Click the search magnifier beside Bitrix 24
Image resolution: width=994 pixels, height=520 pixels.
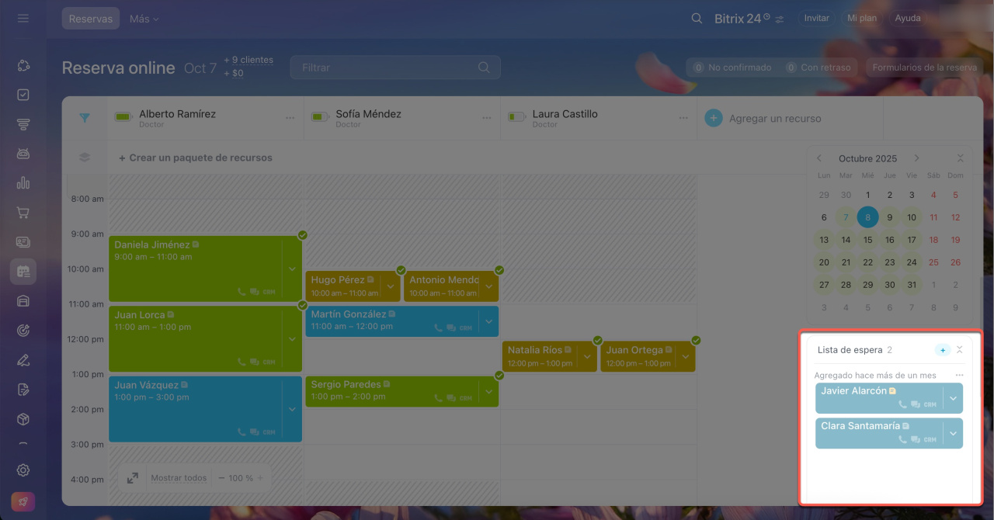pos(697,18)
